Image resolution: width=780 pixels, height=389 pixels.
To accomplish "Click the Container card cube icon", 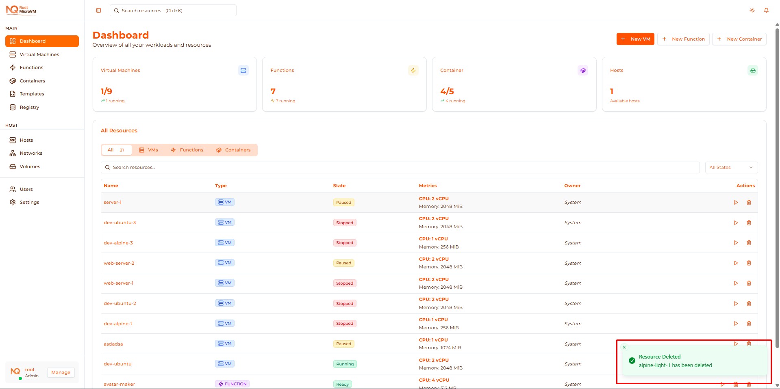I will pyautogui.click(x=583, y=71).
